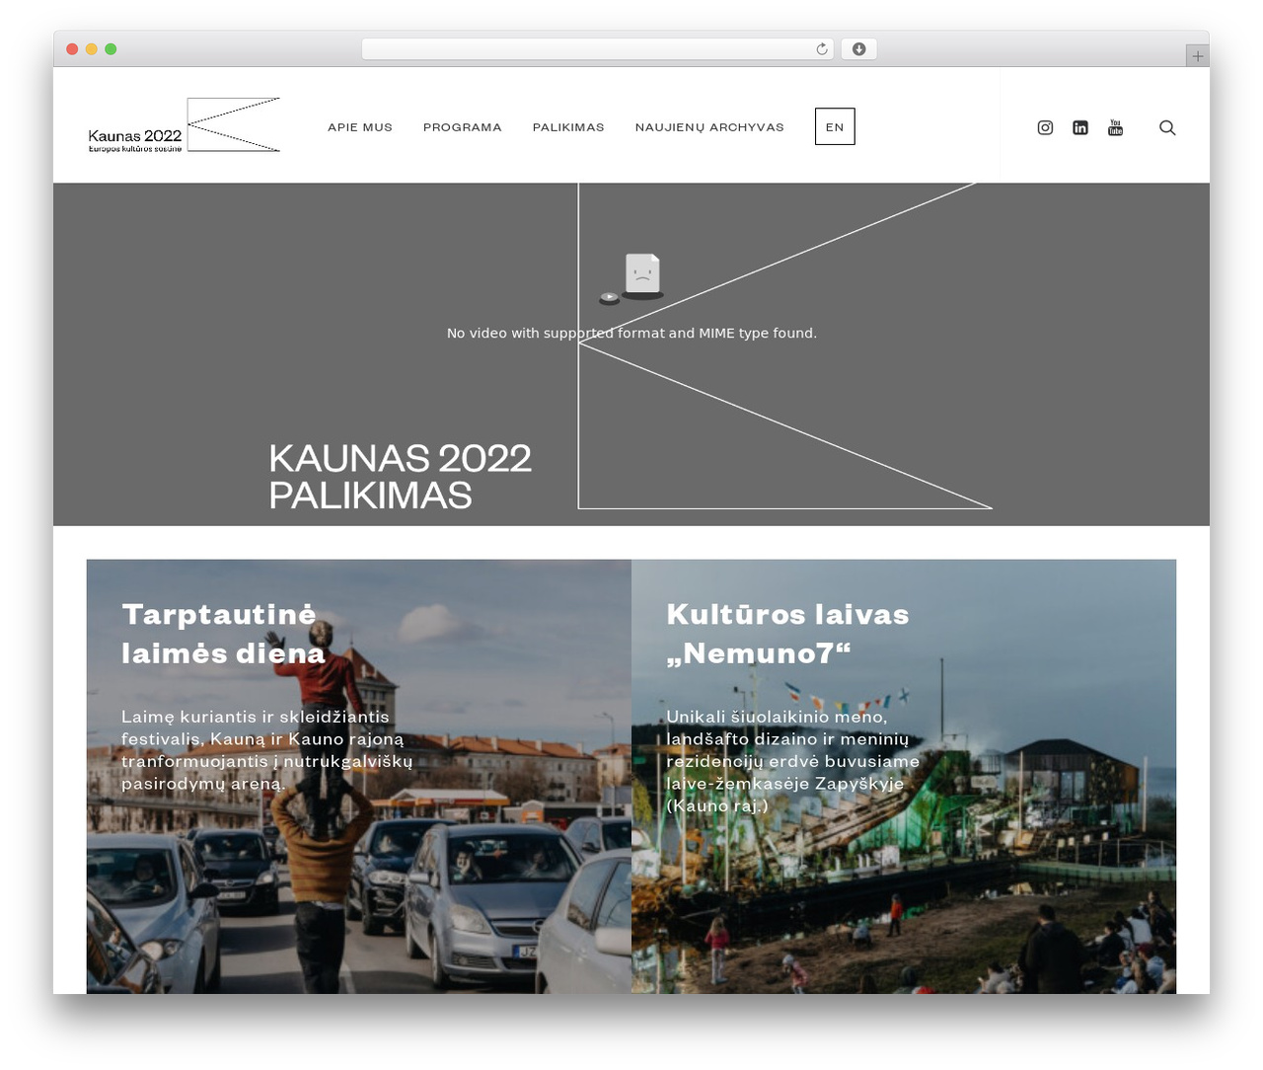Open the Programa menu item
Screen dimensions: 1263x1070
pyautogui.click(x=463, y=127)
